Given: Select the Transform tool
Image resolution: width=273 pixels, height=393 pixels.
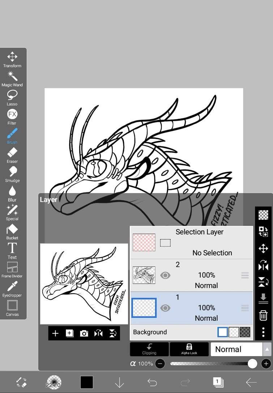Looking at the screenshot, I should coord(12,60).
